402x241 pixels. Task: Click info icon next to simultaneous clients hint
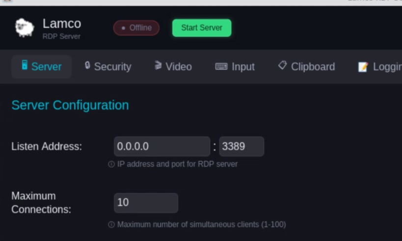(111, 225)
